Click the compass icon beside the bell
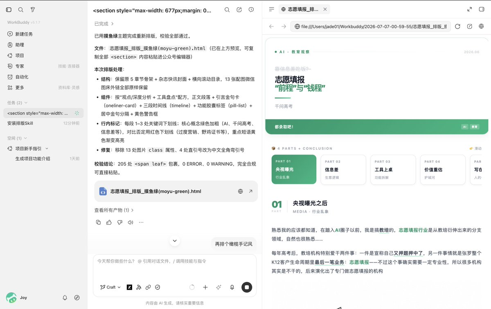491x309 pixels. 77,298
